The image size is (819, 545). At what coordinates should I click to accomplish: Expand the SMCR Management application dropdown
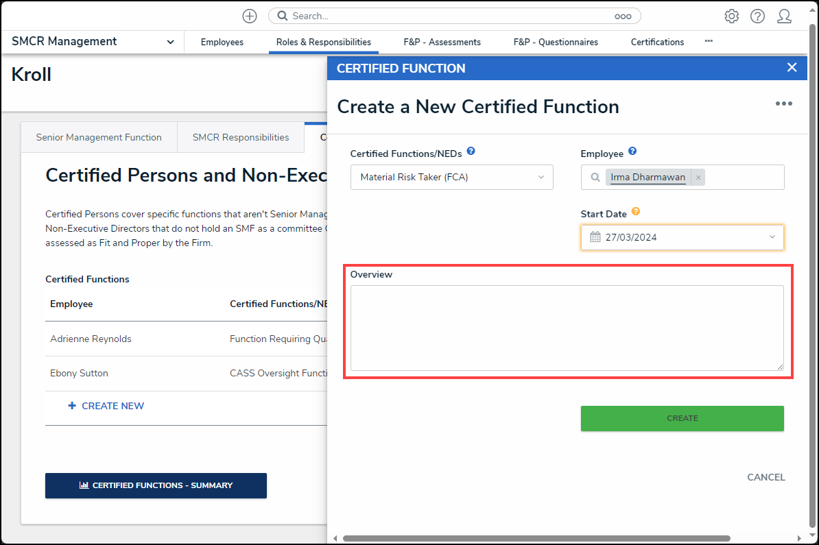(170, 43)
